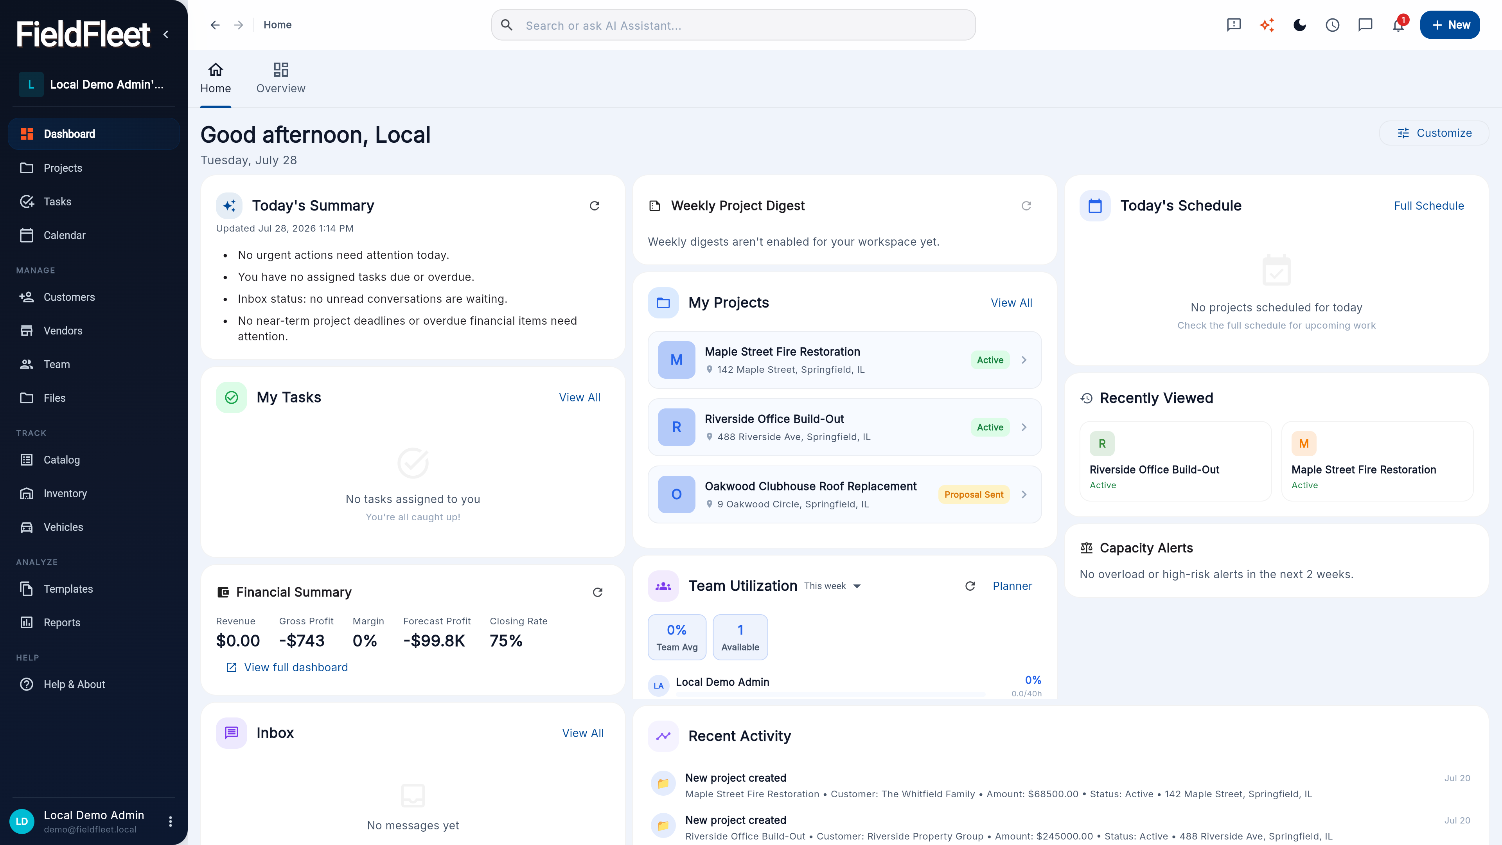
Task: Open the time clock icon in header
Action: [x=1332, y=25]
